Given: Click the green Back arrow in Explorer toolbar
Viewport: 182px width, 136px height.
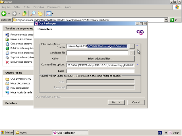Looking at the screenshot, I should coord(4,14).
